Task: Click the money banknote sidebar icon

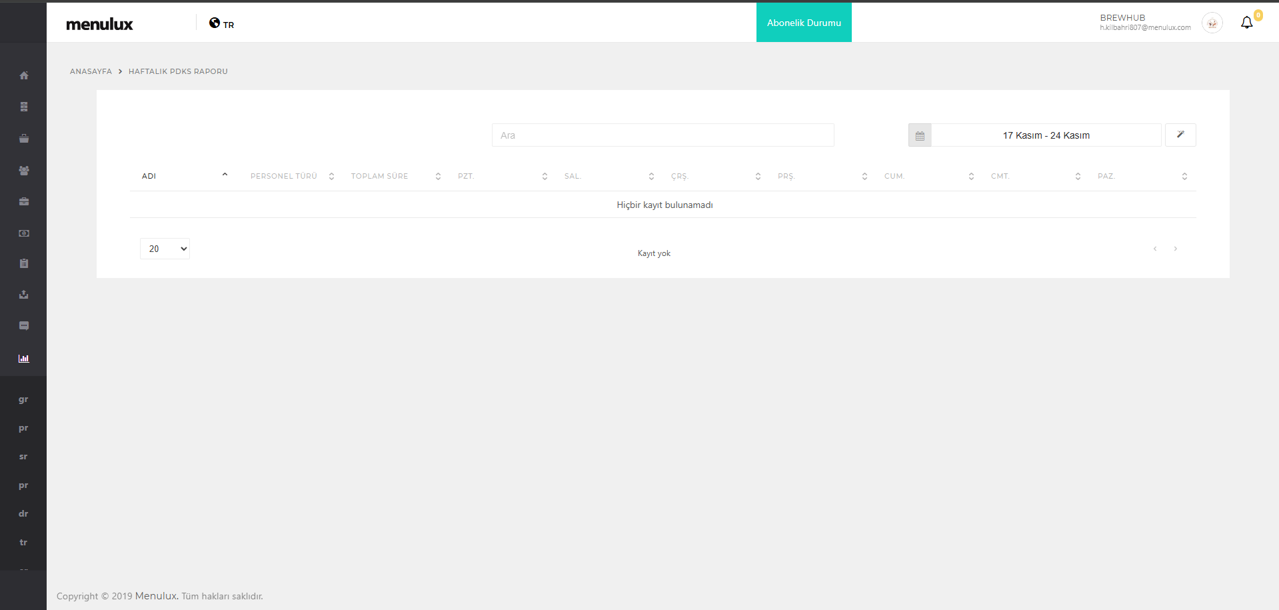Action: (24, 233)
